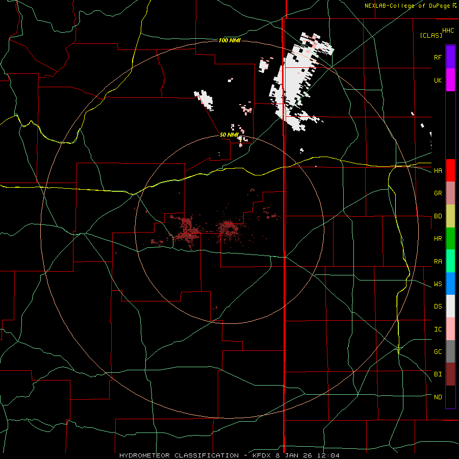Click the GR legend label

(438, 193)
